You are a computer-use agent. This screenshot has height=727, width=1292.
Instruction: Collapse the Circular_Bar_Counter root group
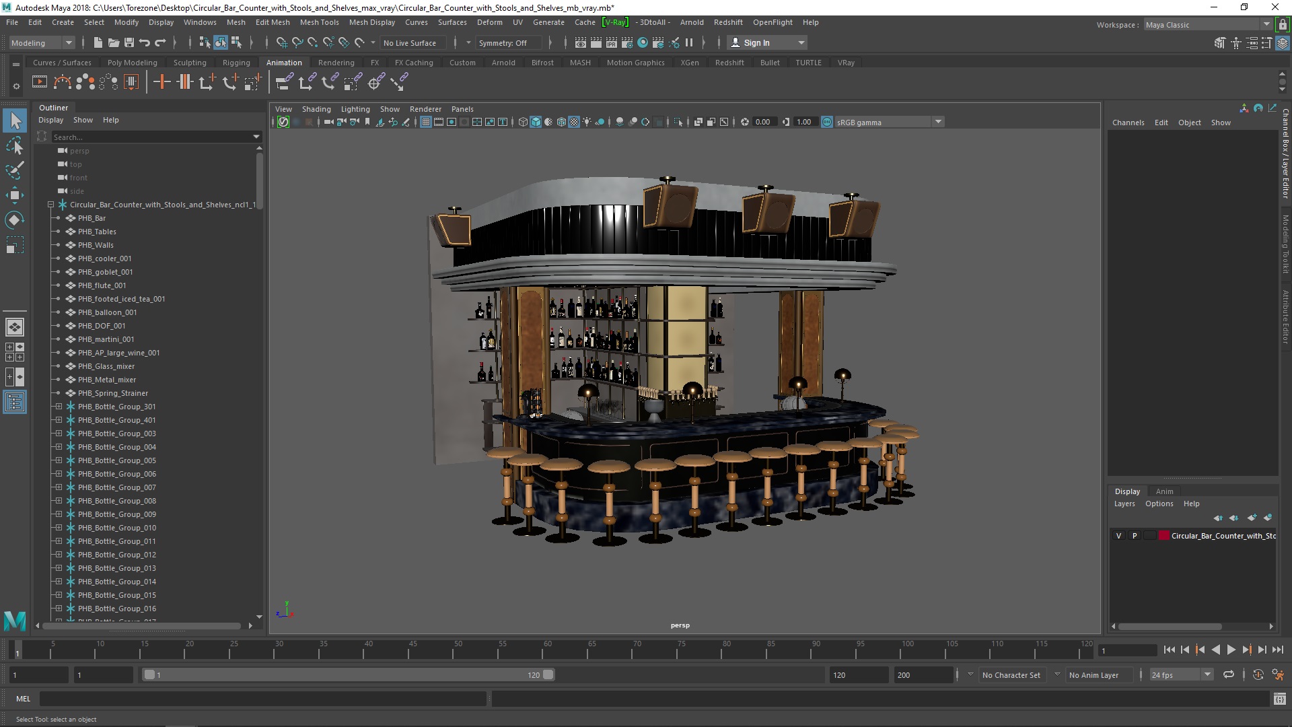tap(50, 205)
